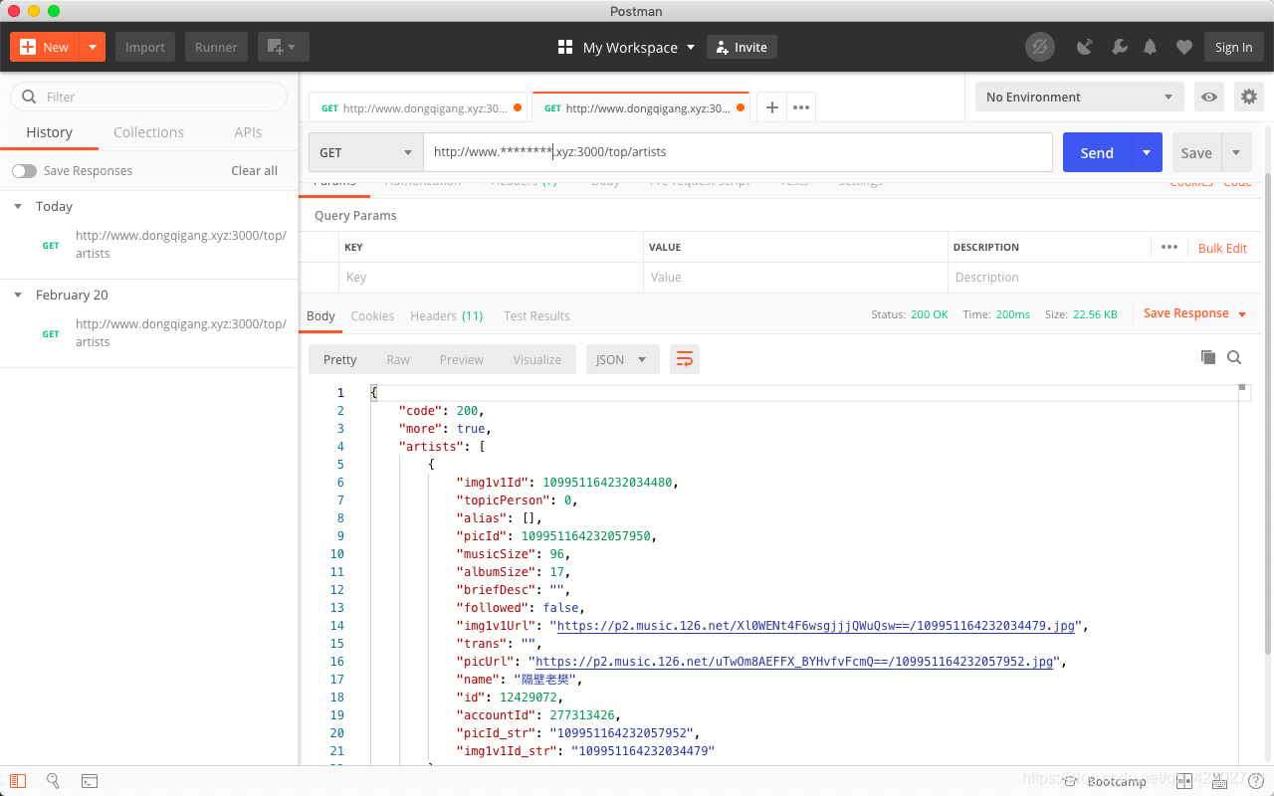This screenshot has width=1274, height=796.
Task: Collapse the Today history group
Action: pyautogui.click(x=18, y=207)
